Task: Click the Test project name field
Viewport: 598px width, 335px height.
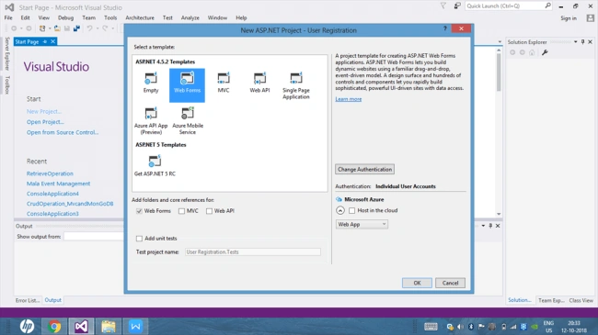Action: click(252, 252)
